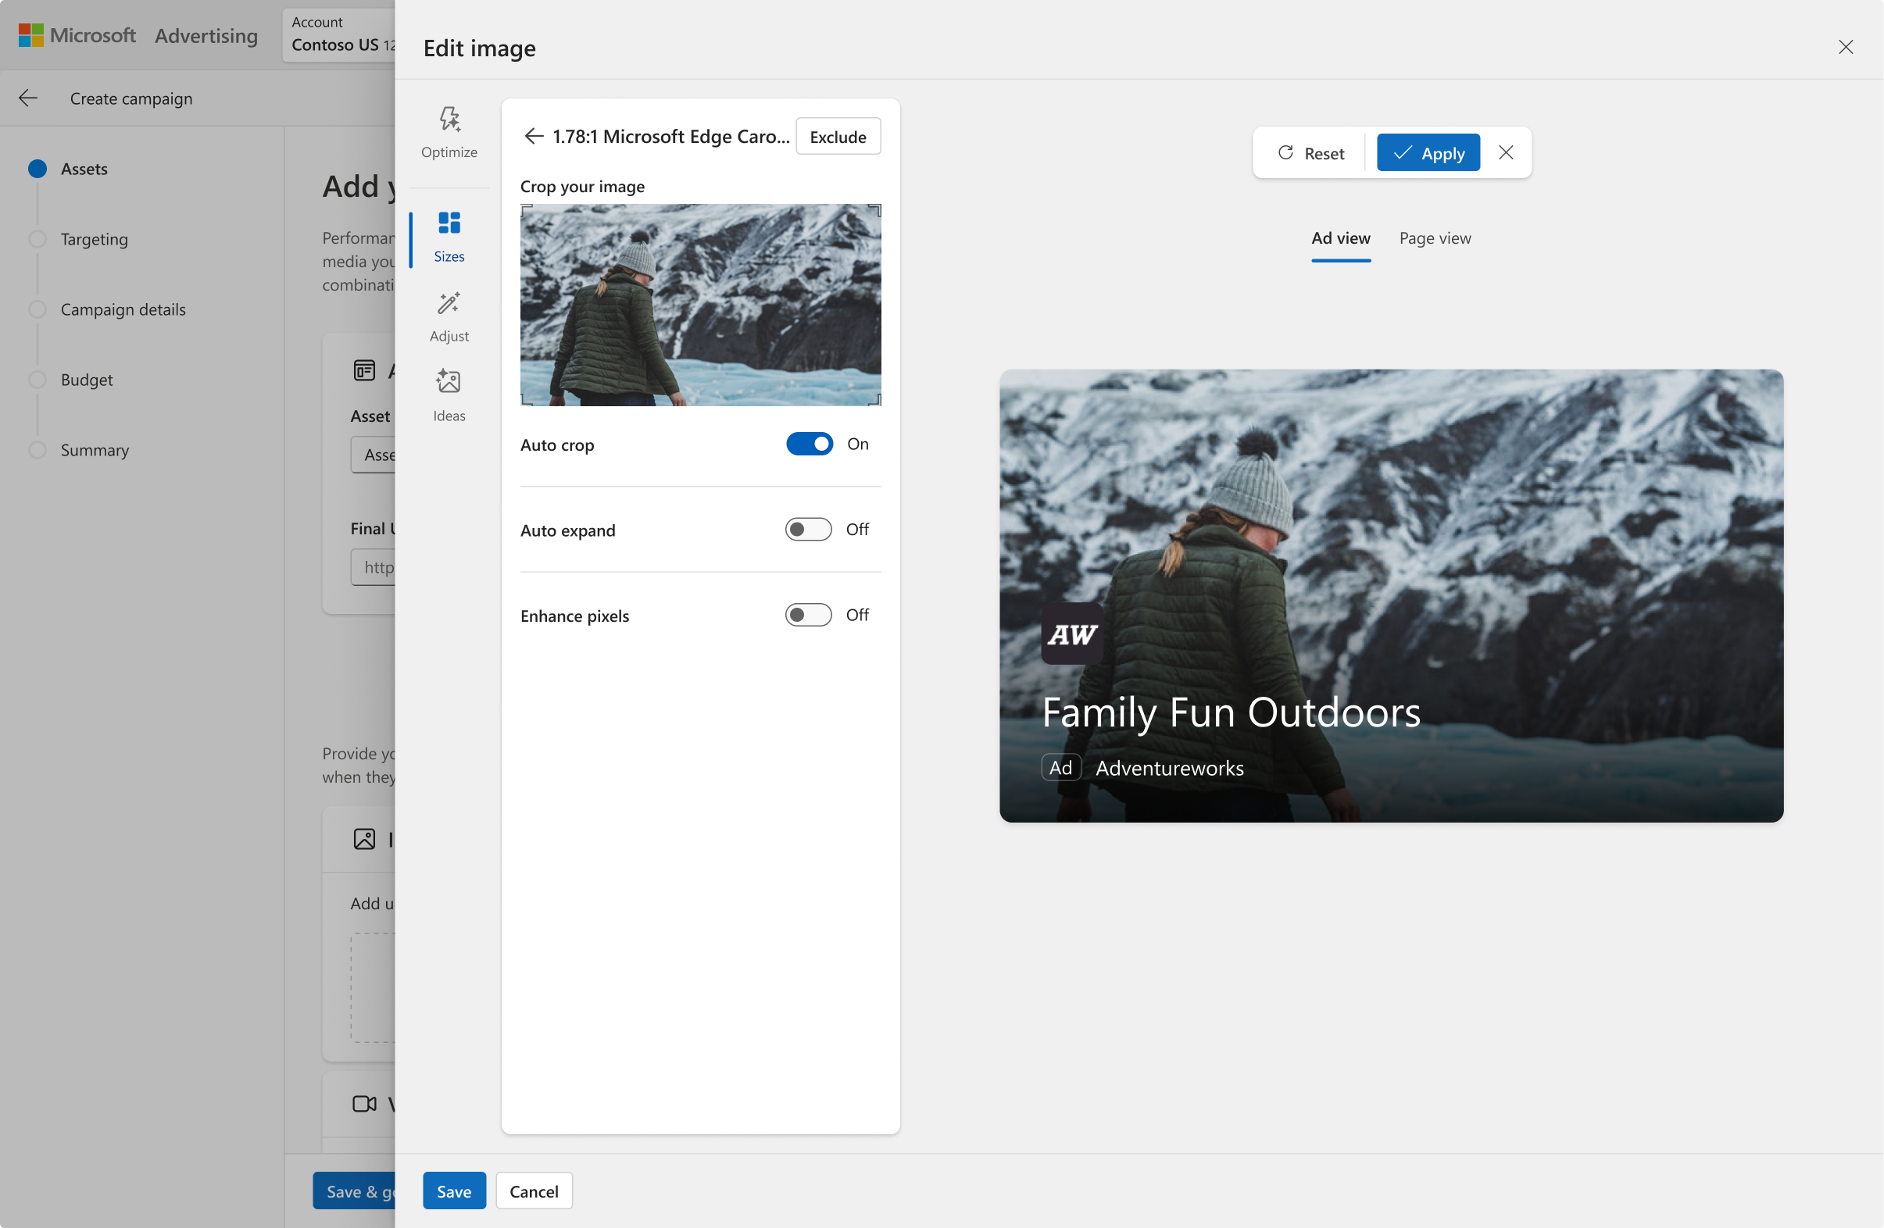Switch to Ad view tab
Viewport: 1884px width, 1228px height.
(1340, 238)
